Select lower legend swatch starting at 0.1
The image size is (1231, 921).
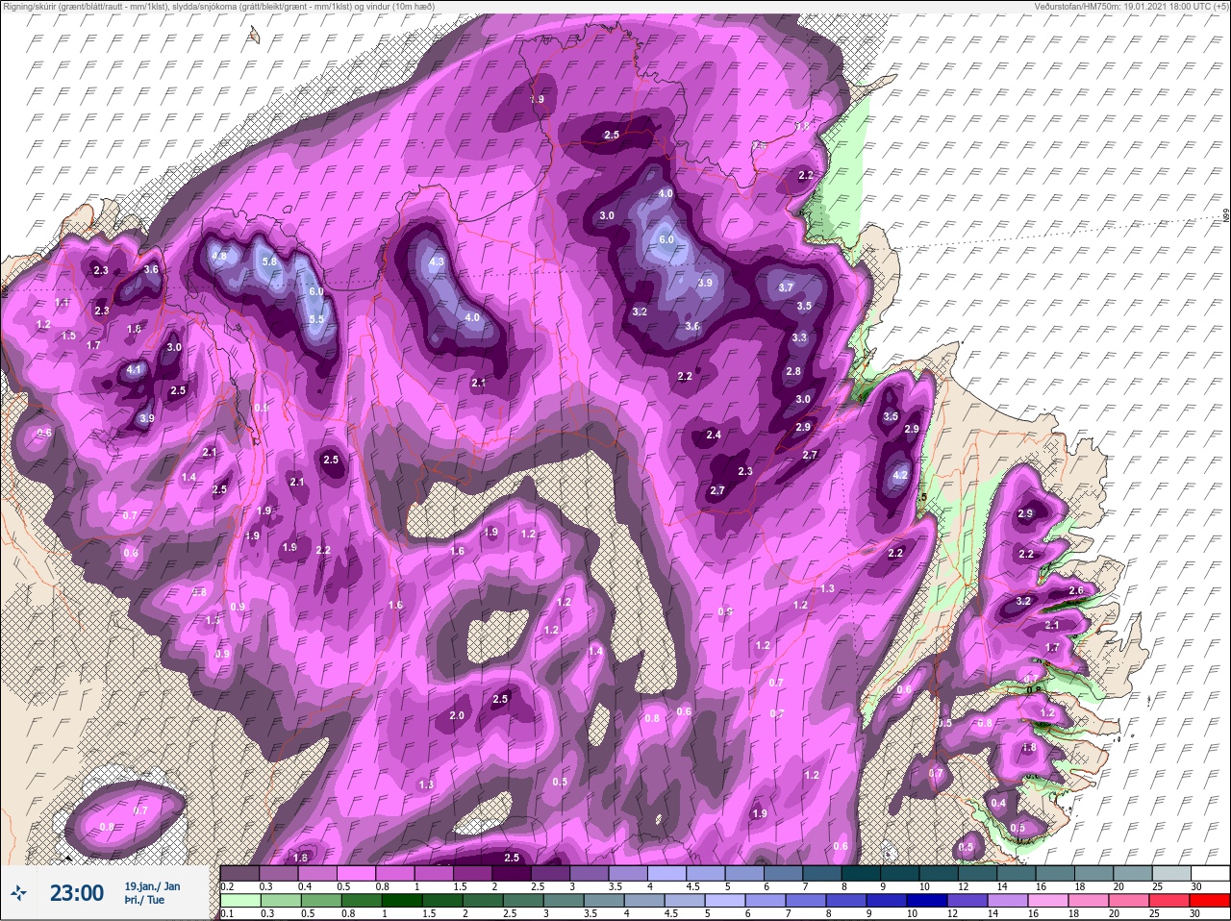(x=239, y=902)
